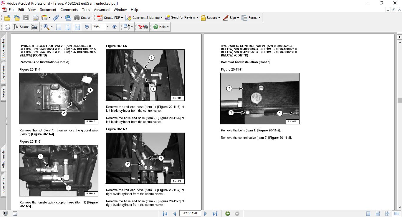Go to Next Page arrow

[206, 213]
